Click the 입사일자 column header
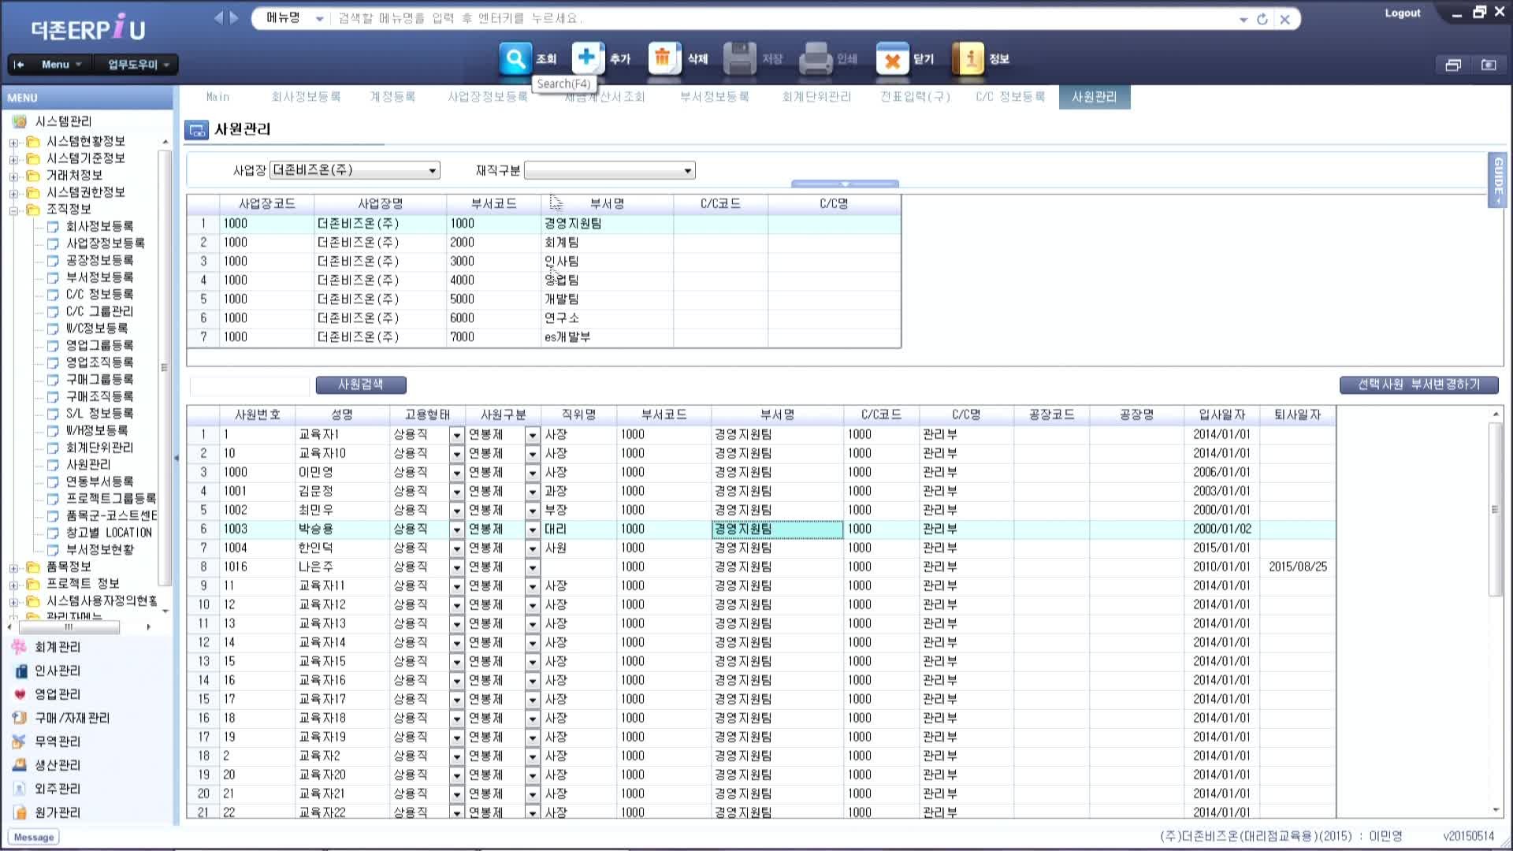1513x851 pixels. 1221,414
